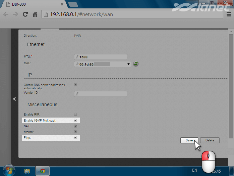Image resolution: width=234 pixels, height=176 pixels.
Task: Click the browser home icon
Action: point(35,14)
